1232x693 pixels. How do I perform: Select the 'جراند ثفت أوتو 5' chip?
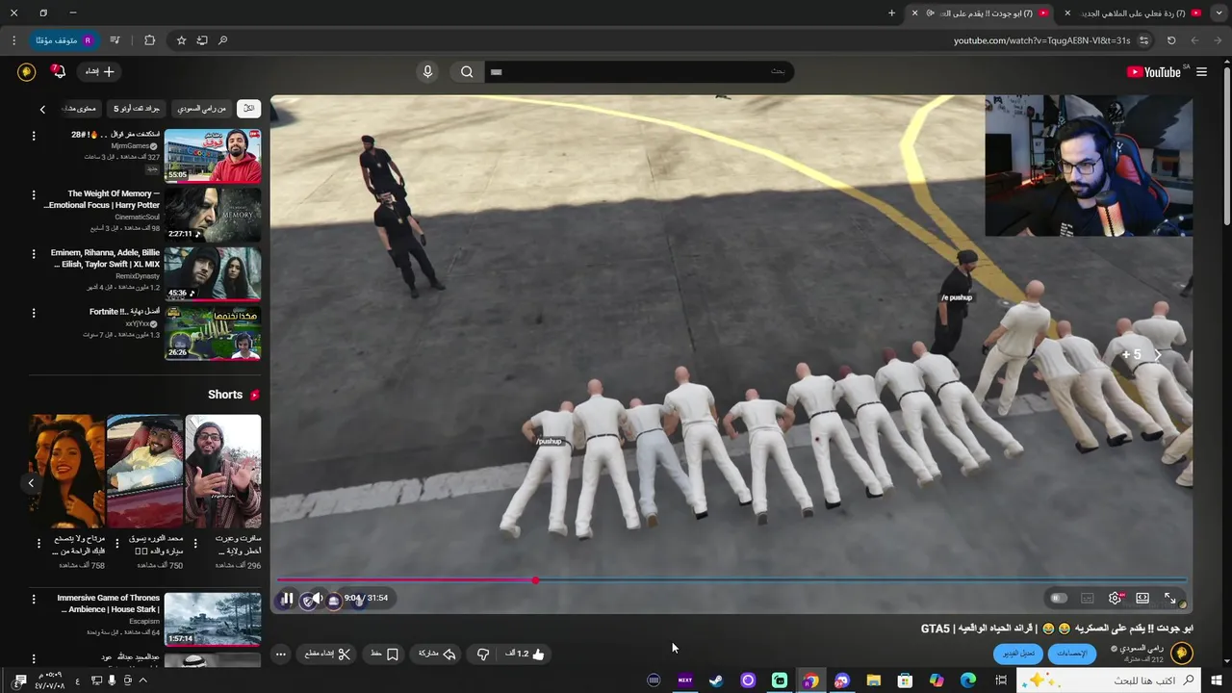pos(137,109)
